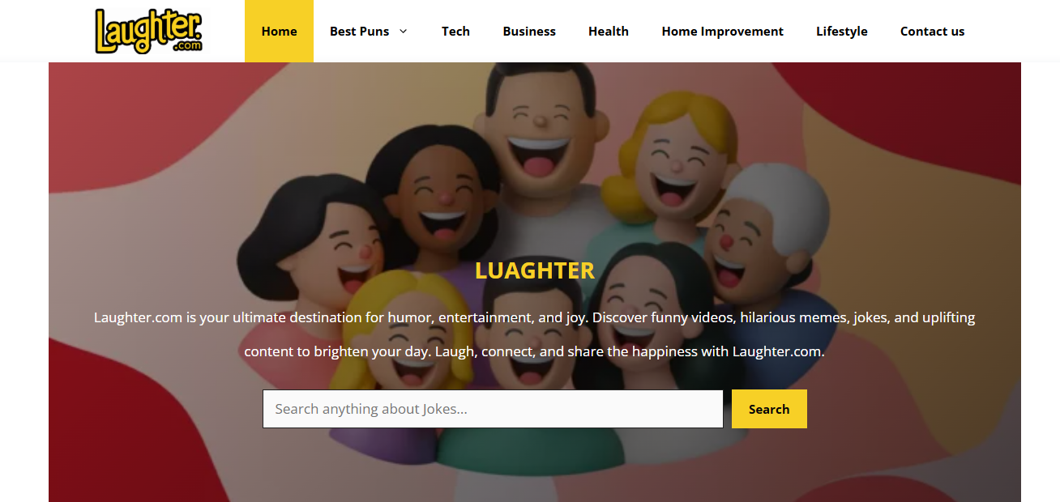Open the Best Puns menu
The height and width of the screenshot is (502, 1060).
[x=359, y=31]
